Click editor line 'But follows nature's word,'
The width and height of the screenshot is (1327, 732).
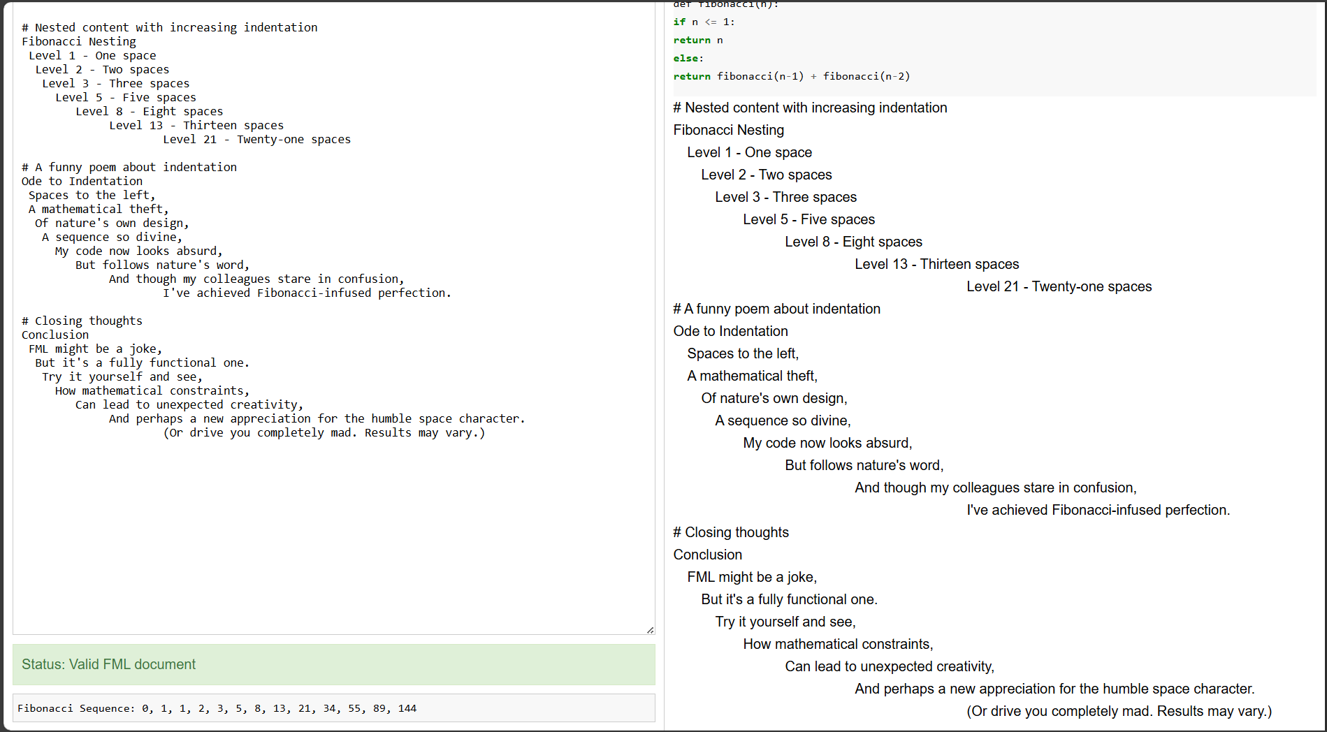(163, 265)
